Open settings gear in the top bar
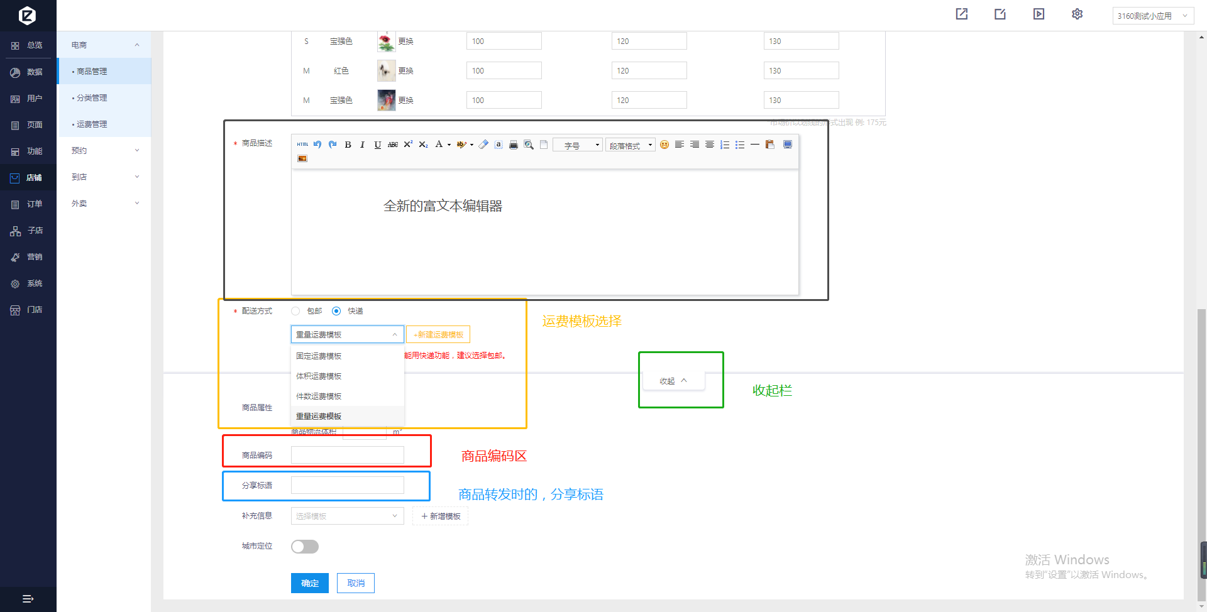Screen dimensions: 1207x612 1077,14
